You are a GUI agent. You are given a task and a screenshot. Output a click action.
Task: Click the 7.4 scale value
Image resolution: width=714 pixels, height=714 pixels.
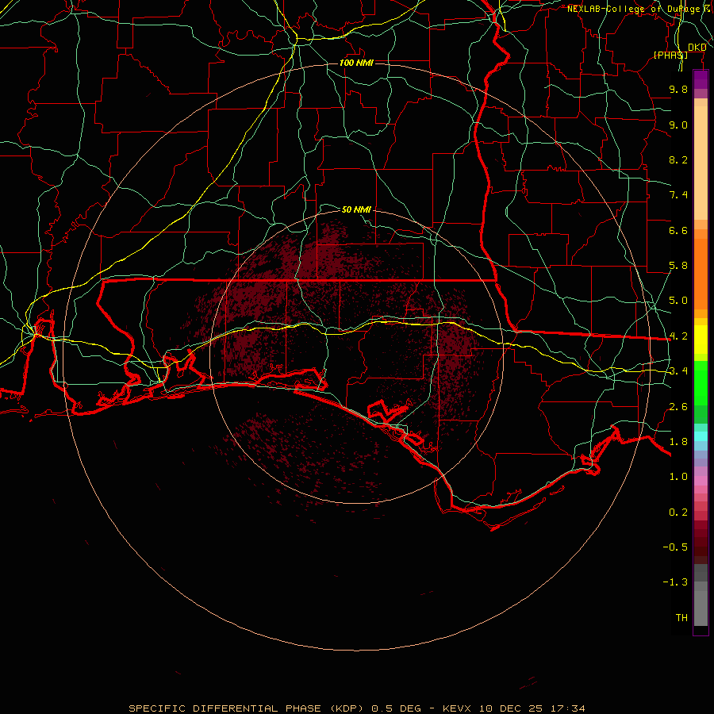pyautogui.click(x=678, y=195)
